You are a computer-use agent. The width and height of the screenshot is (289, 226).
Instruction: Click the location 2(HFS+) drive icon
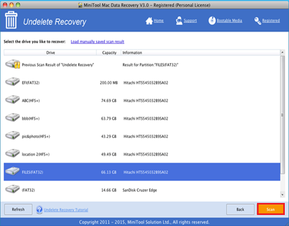(x=13, y=153)
